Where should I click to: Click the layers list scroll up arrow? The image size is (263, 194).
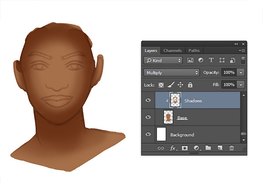244,95
